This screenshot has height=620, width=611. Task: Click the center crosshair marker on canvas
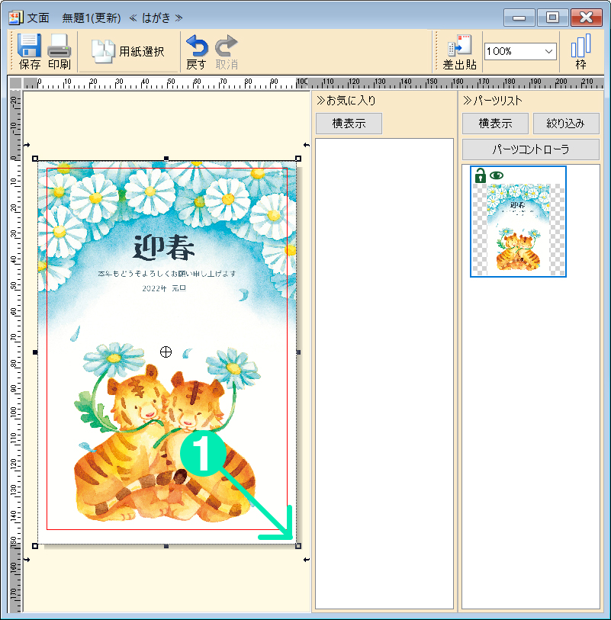pos(166,352)
